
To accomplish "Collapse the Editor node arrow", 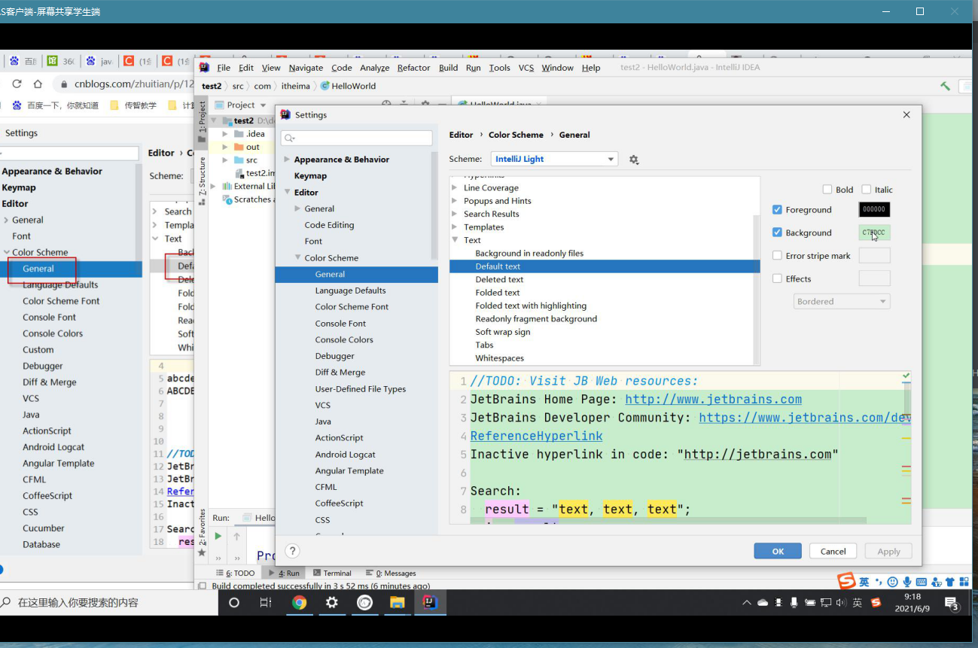I will 287,193.
